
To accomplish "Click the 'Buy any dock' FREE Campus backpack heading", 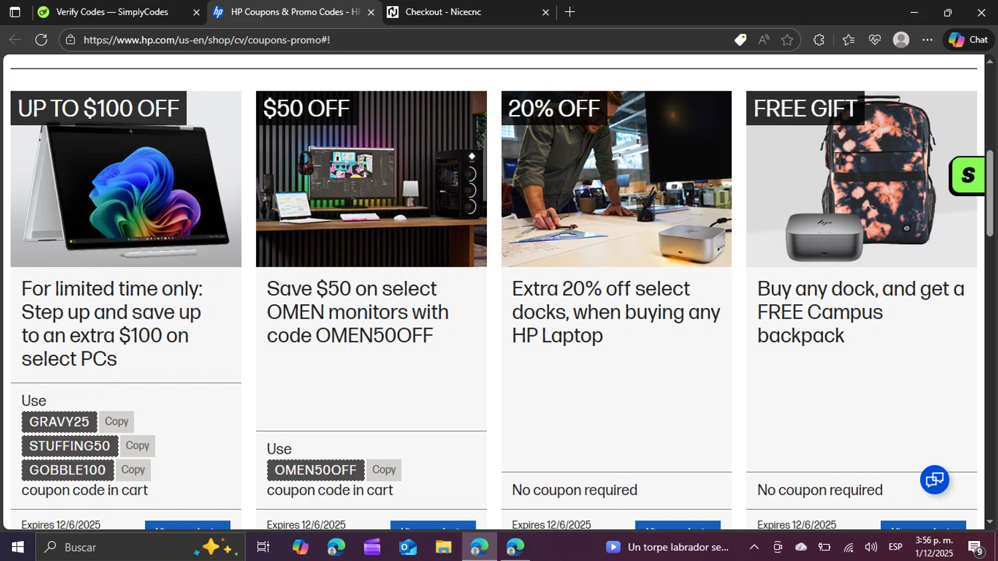I will pyautogui.click(x=861, y=312).
